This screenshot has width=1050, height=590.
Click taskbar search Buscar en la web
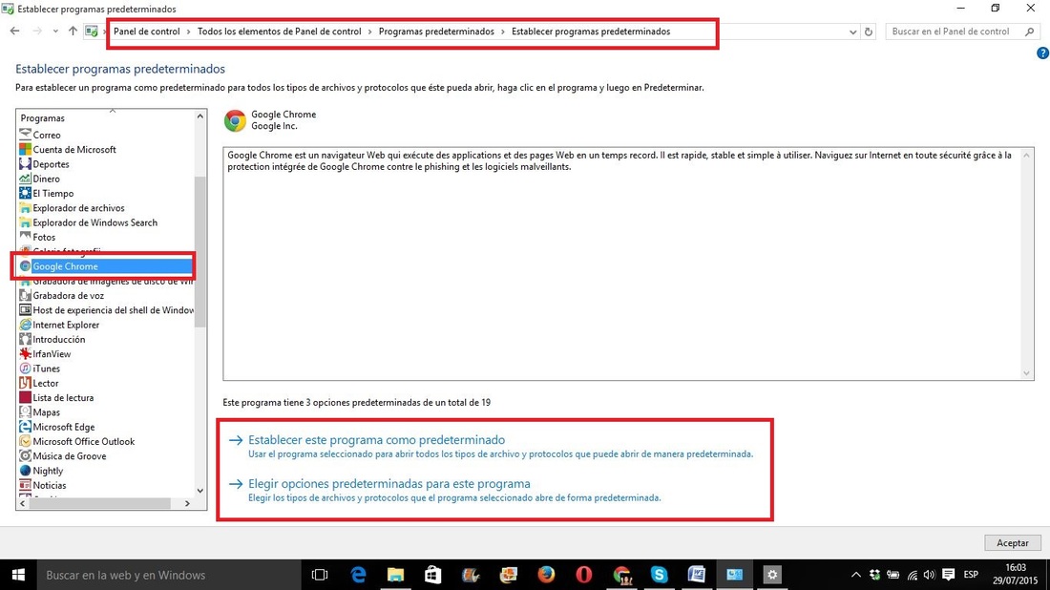coord(167,575)
